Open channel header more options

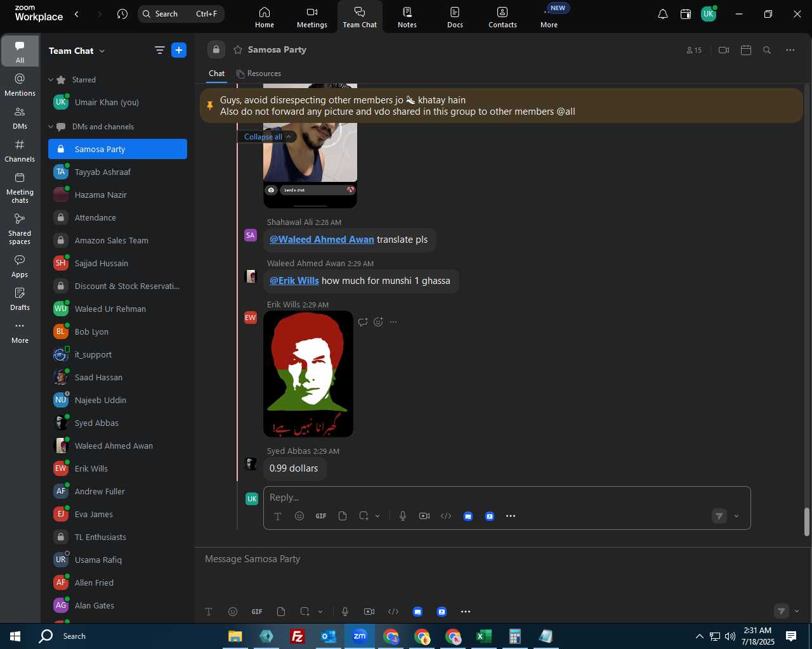click(x=790, y=50)
